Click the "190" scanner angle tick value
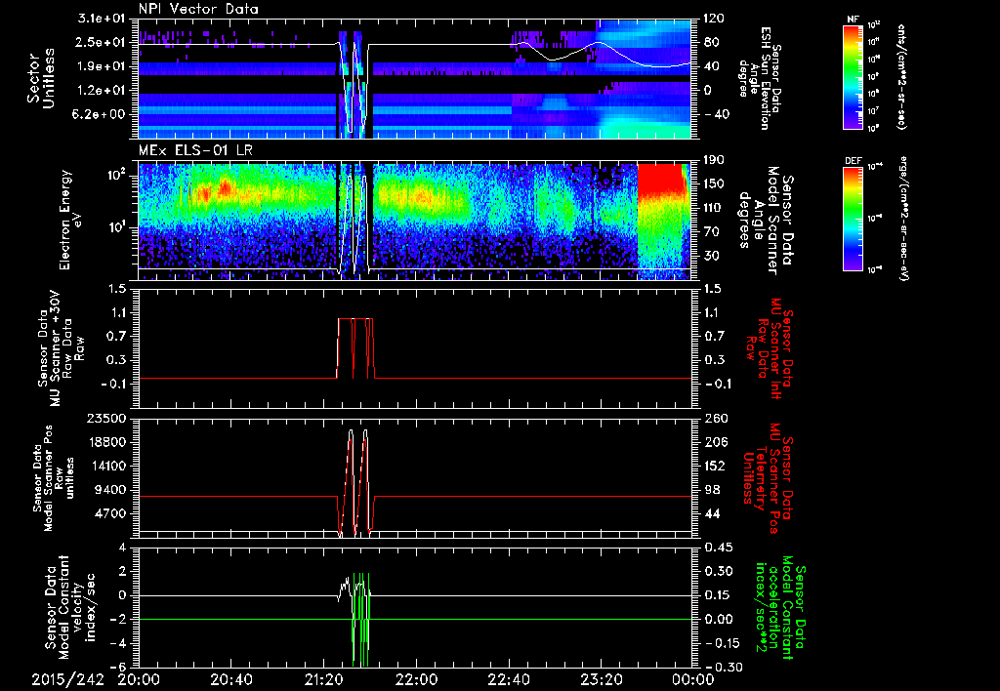Image resolution: width=1000 pixels, height=691 pixels. (x=712, y=160)
